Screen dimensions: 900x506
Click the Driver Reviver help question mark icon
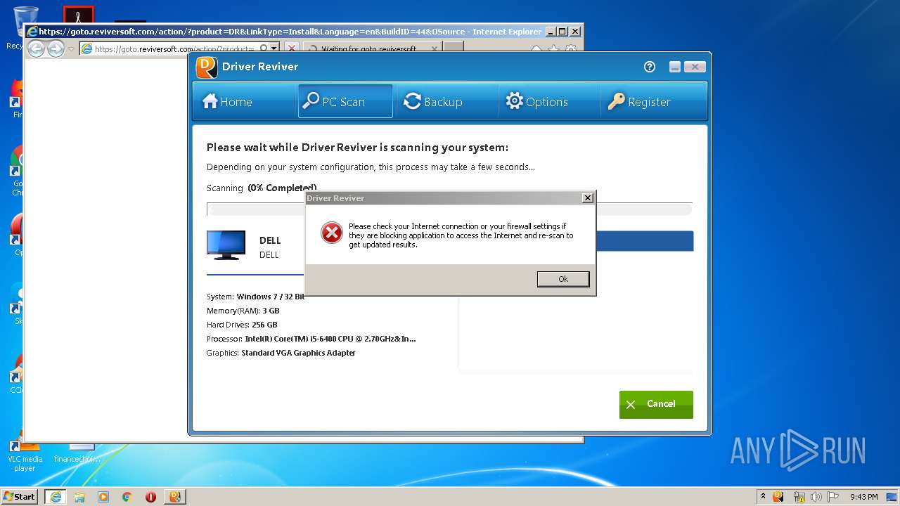coord(650,67)
